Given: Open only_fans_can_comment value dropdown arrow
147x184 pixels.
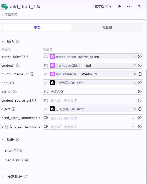Looking at the screenshot, I should (133, 127).
